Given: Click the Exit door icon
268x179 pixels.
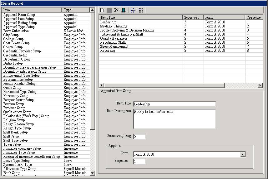Looking at the screenshot, I should coord(124,10).
